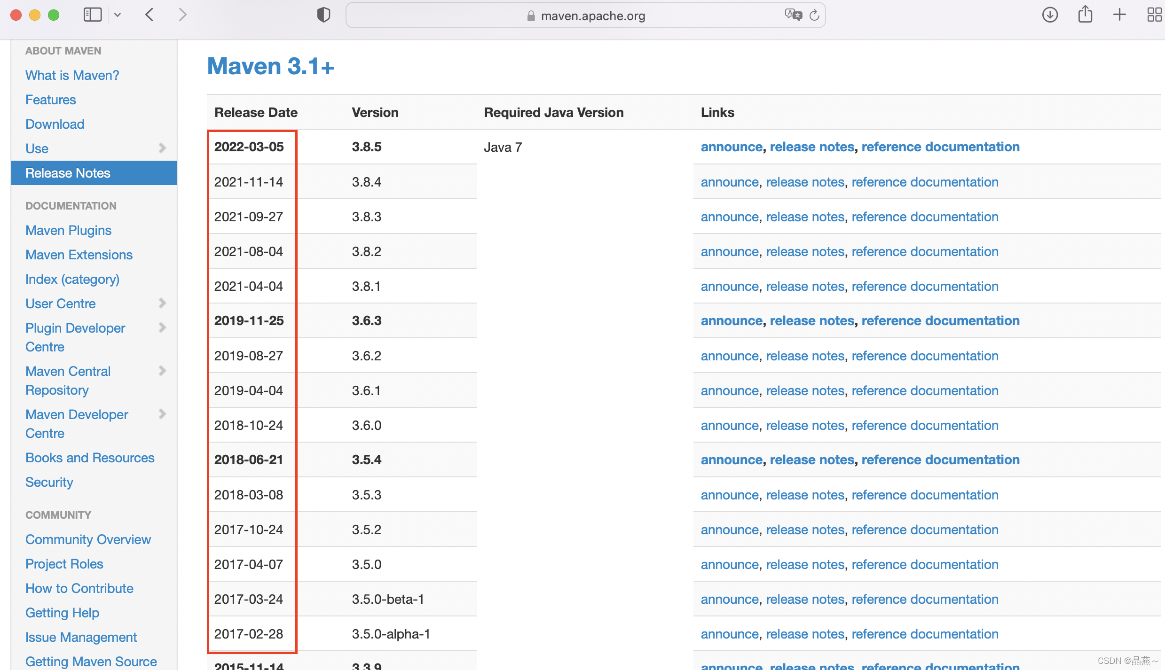Reload the page with the refresh icon

click(814, 15)
